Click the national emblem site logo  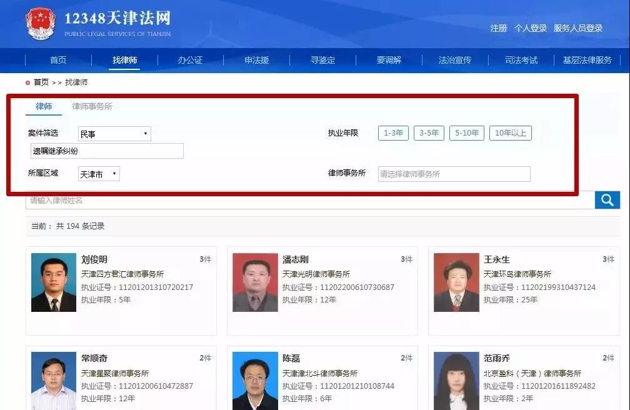(40, 24)
